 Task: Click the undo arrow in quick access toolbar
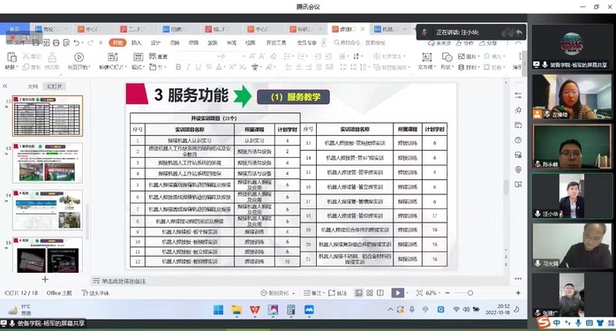tap(77, 42)
